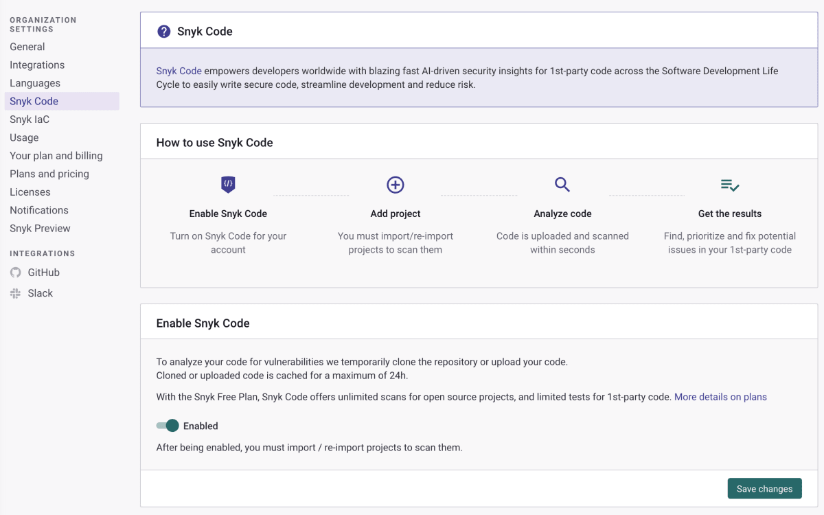Click 'cached for a maximum of 24h' sentence
The image size is (824, 515).
tap(282, 376)
